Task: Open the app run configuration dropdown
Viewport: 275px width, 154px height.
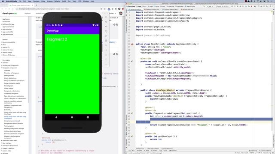Action: point(210,6)
